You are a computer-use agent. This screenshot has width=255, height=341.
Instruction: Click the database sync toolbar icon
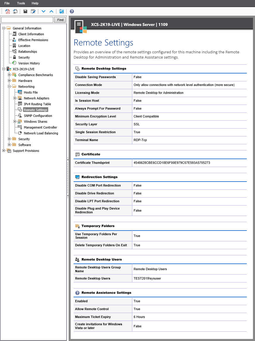[62, 11]
